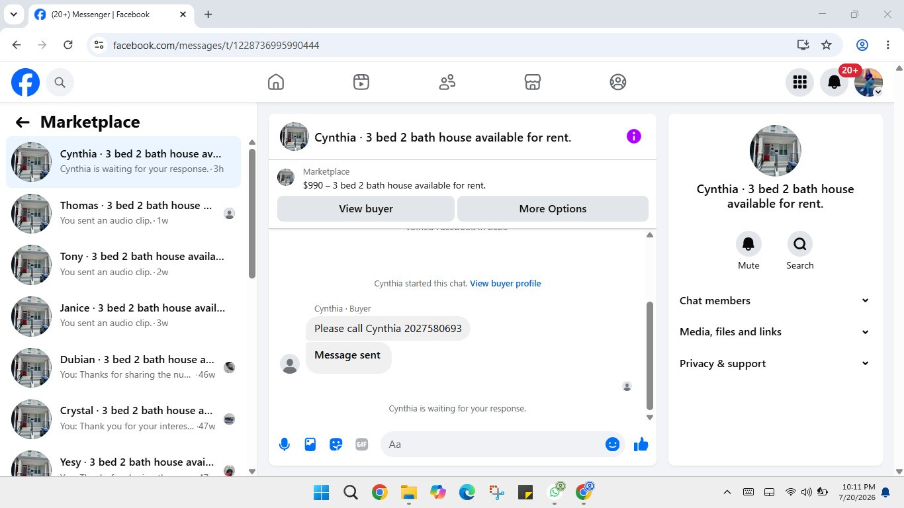Click the Marketplace listing price text

point(394,186)
